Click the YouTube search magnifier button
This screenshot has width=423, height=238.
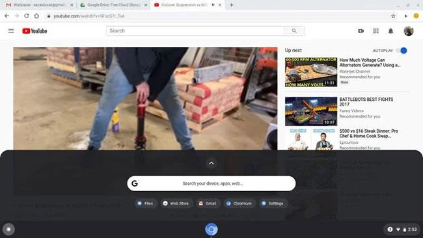(x=294, y=31)
